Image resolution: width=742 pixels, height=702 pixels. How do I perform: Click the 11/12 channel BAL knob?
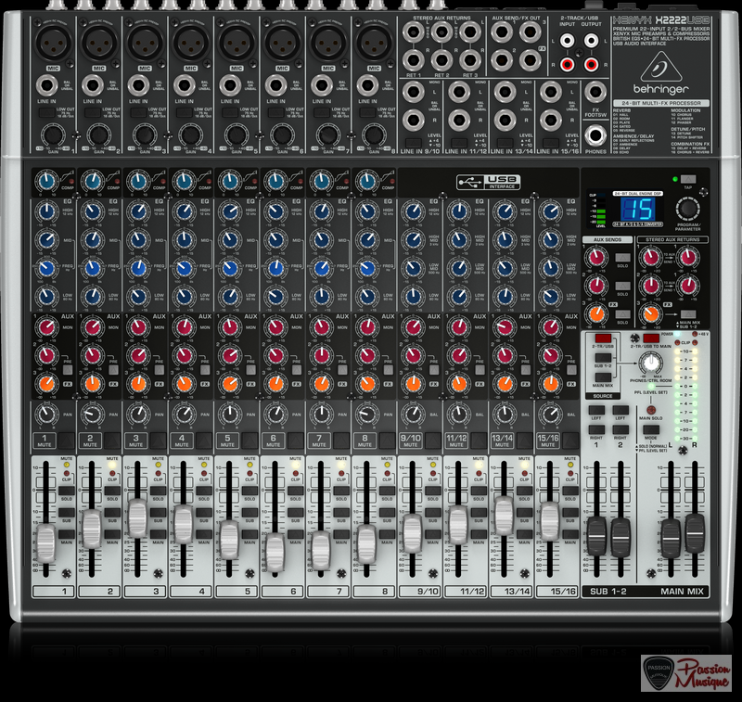click(458, 415)
